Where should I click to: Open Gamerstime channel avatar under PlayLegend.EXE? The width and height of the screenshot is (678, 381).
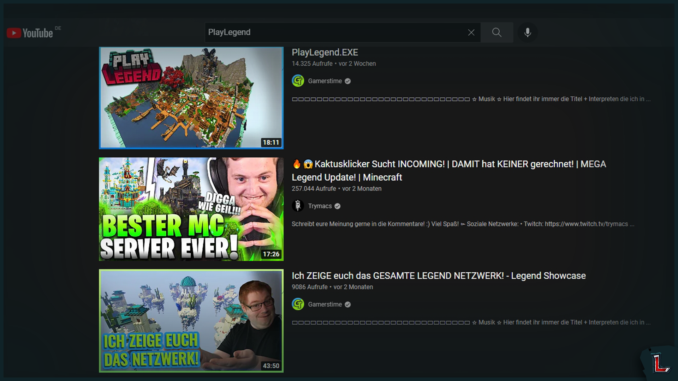pyautogui.click(x=298, y=81)
